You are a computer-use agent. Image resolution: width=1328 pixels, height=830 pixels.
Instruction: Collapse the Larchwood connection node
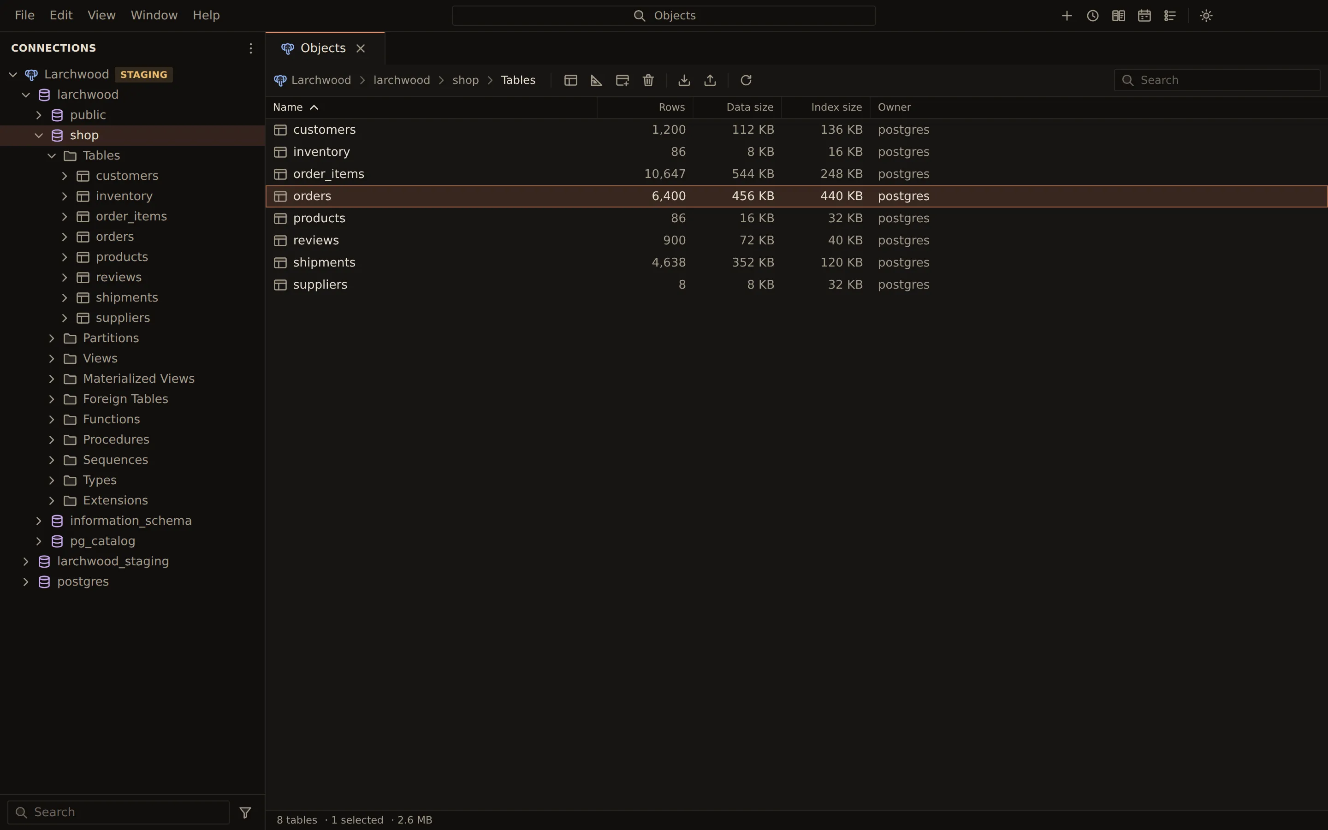(x=13, y=74)
